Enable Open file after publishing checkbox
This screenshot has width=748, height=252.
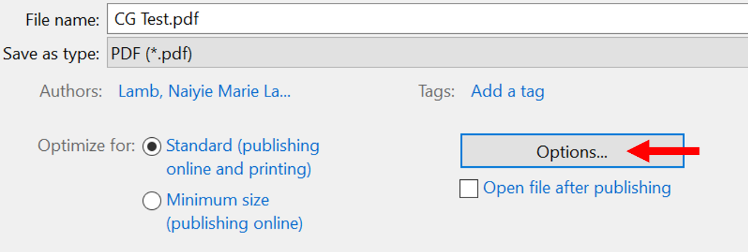[469, 189]
